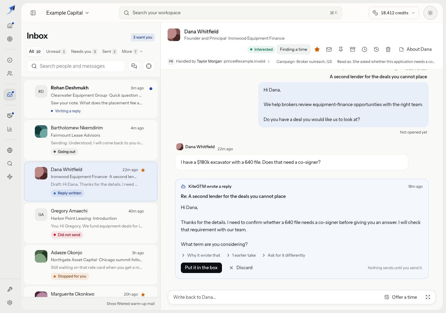
Task: Delete the conversation with the trash icon
Action: click(x=388, y=49)
